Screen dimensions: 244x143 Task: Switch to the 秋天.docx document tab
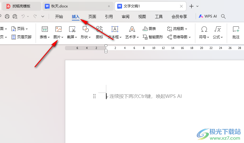coord(78,6)
